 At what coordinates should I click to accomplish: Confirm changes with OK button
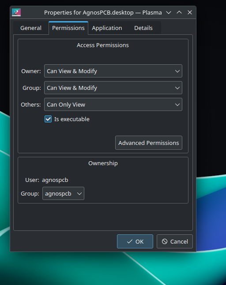click(x=135, y=241)
